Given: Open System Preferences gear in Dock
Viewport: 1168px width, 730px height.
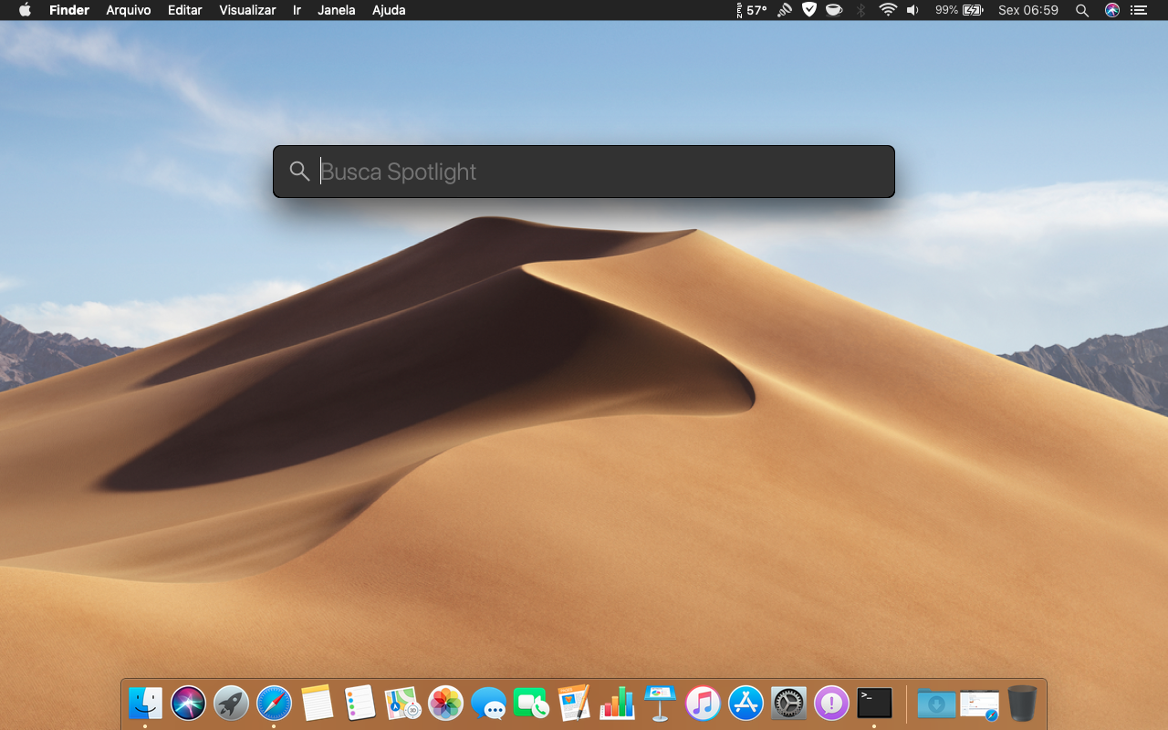Looking at the screenshot, I should [x=789, y=703].
